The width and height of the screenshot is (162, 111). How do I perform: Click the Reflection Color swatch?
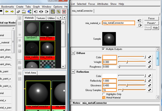click(x=110, y=76)
